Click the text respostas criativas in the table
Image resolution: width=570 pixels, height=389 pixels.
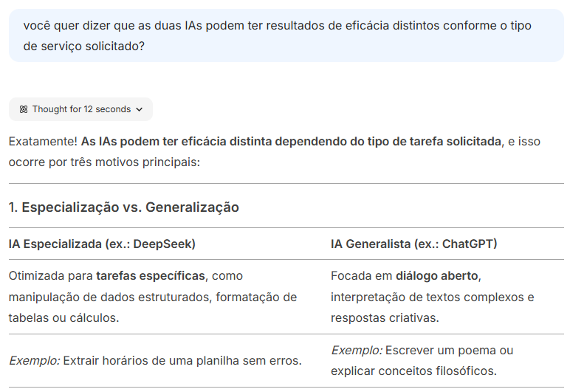(x=384, y=317)
